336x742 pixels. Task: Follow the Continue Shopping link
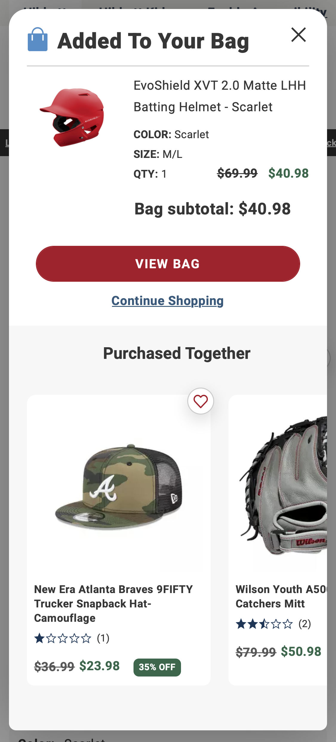(x=168, y=301)
